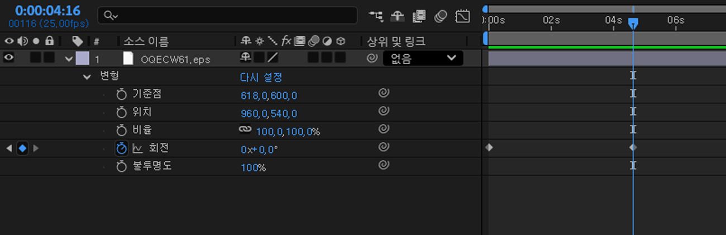Viewport: 726px width, 235px height.
Task: Click 위치 value 960,0,540,0
Action: (x=269, y=113)
